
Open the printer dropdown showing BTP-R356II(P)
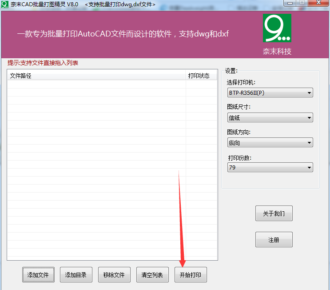[x=270, y=93]
